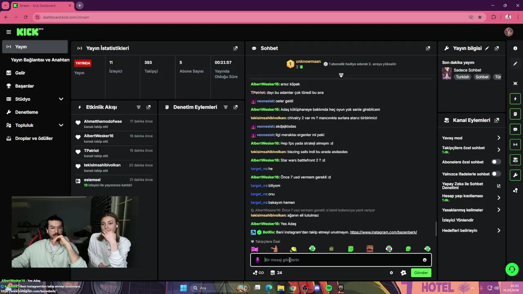Pop out the Denetim Eylemleri panel

[235, 107]
